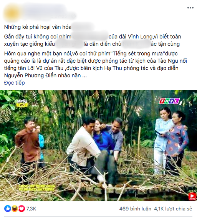Expand post text with Đọc tiếp

click(x=15, y=83)
